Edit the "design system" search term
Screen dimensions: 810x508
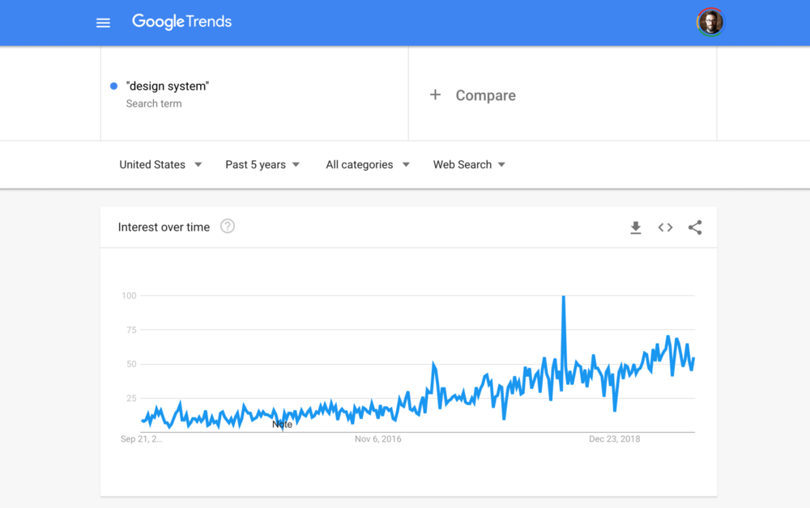[x=168, y=86]
